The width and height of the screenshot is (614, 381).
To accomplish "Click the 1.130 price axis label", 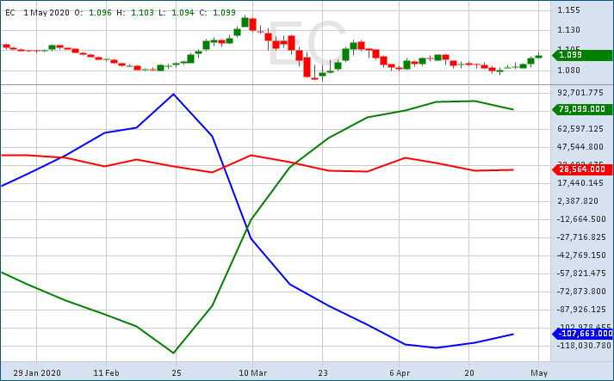I will pyautogui.click(x=568, y=30).
